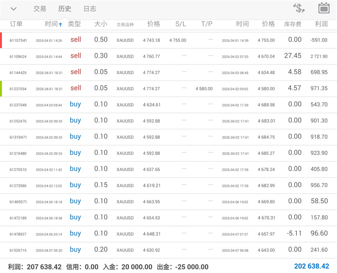The image size is (337, 273).
Task: Sort by the 库存费 column header
Action: click(293, 24)
